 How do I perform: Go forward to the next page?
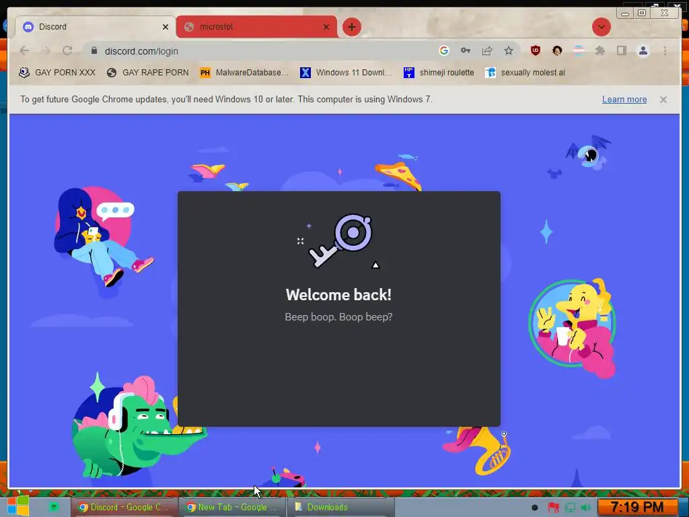point(45,51)
